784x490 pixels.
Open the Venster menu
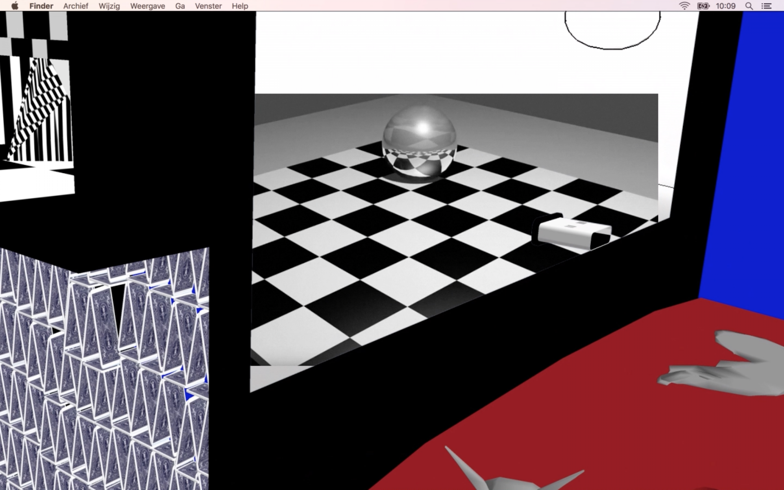click(x=208, y=6)
